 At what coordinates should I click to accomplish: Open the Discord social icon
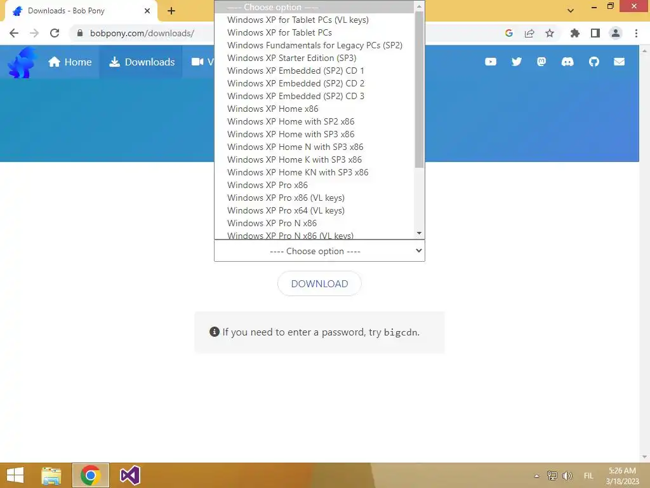pyautogui.click(x=567, y=62)
